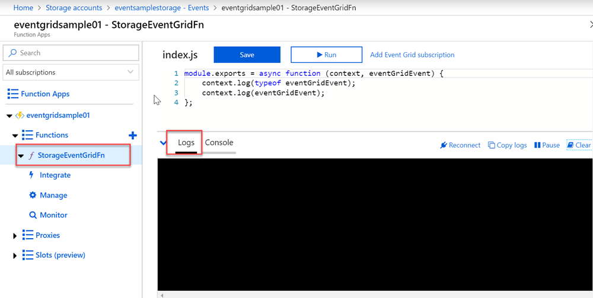593x298 pixels.
Task: Click code line context.log(typeof eventGridEvent)
Action: (279, 83)
